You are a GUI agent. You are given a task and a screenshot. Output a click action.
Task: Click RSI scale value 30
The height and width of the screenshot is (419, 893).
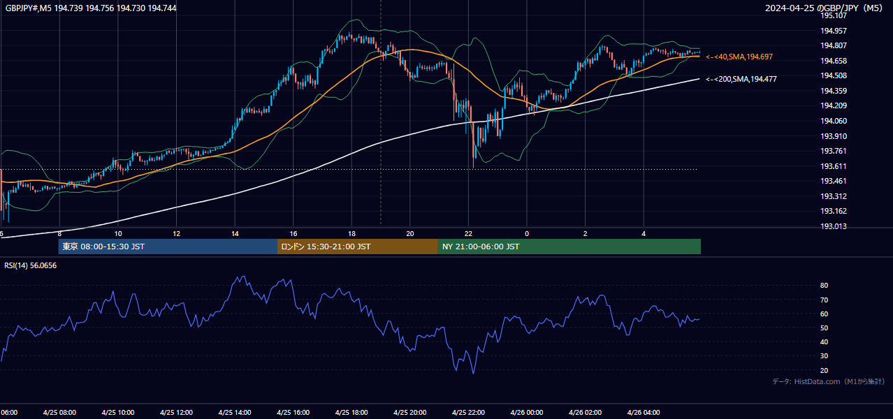pyautogui.click(x=824, y=356)
